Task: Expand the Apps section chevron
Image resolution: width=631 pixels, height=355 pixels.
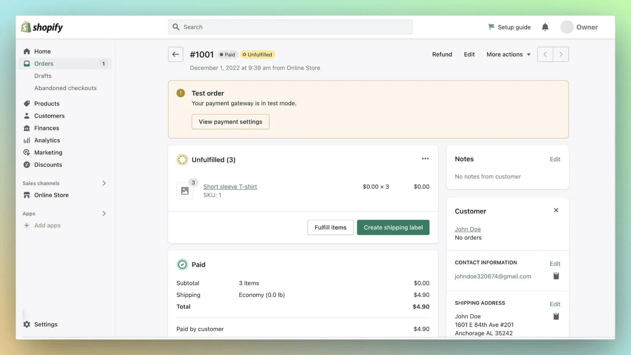Action: tap(104, 213)
